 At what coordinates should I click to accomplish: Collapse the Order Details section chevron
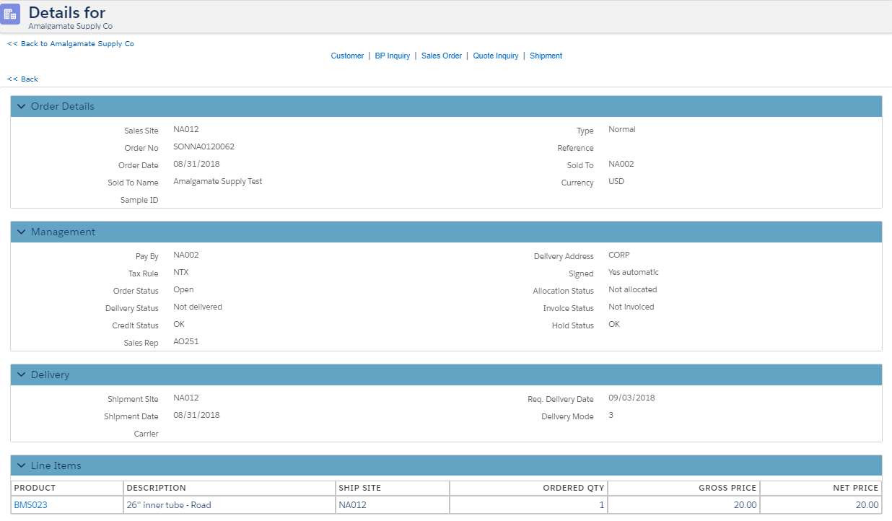pos(21,106)
